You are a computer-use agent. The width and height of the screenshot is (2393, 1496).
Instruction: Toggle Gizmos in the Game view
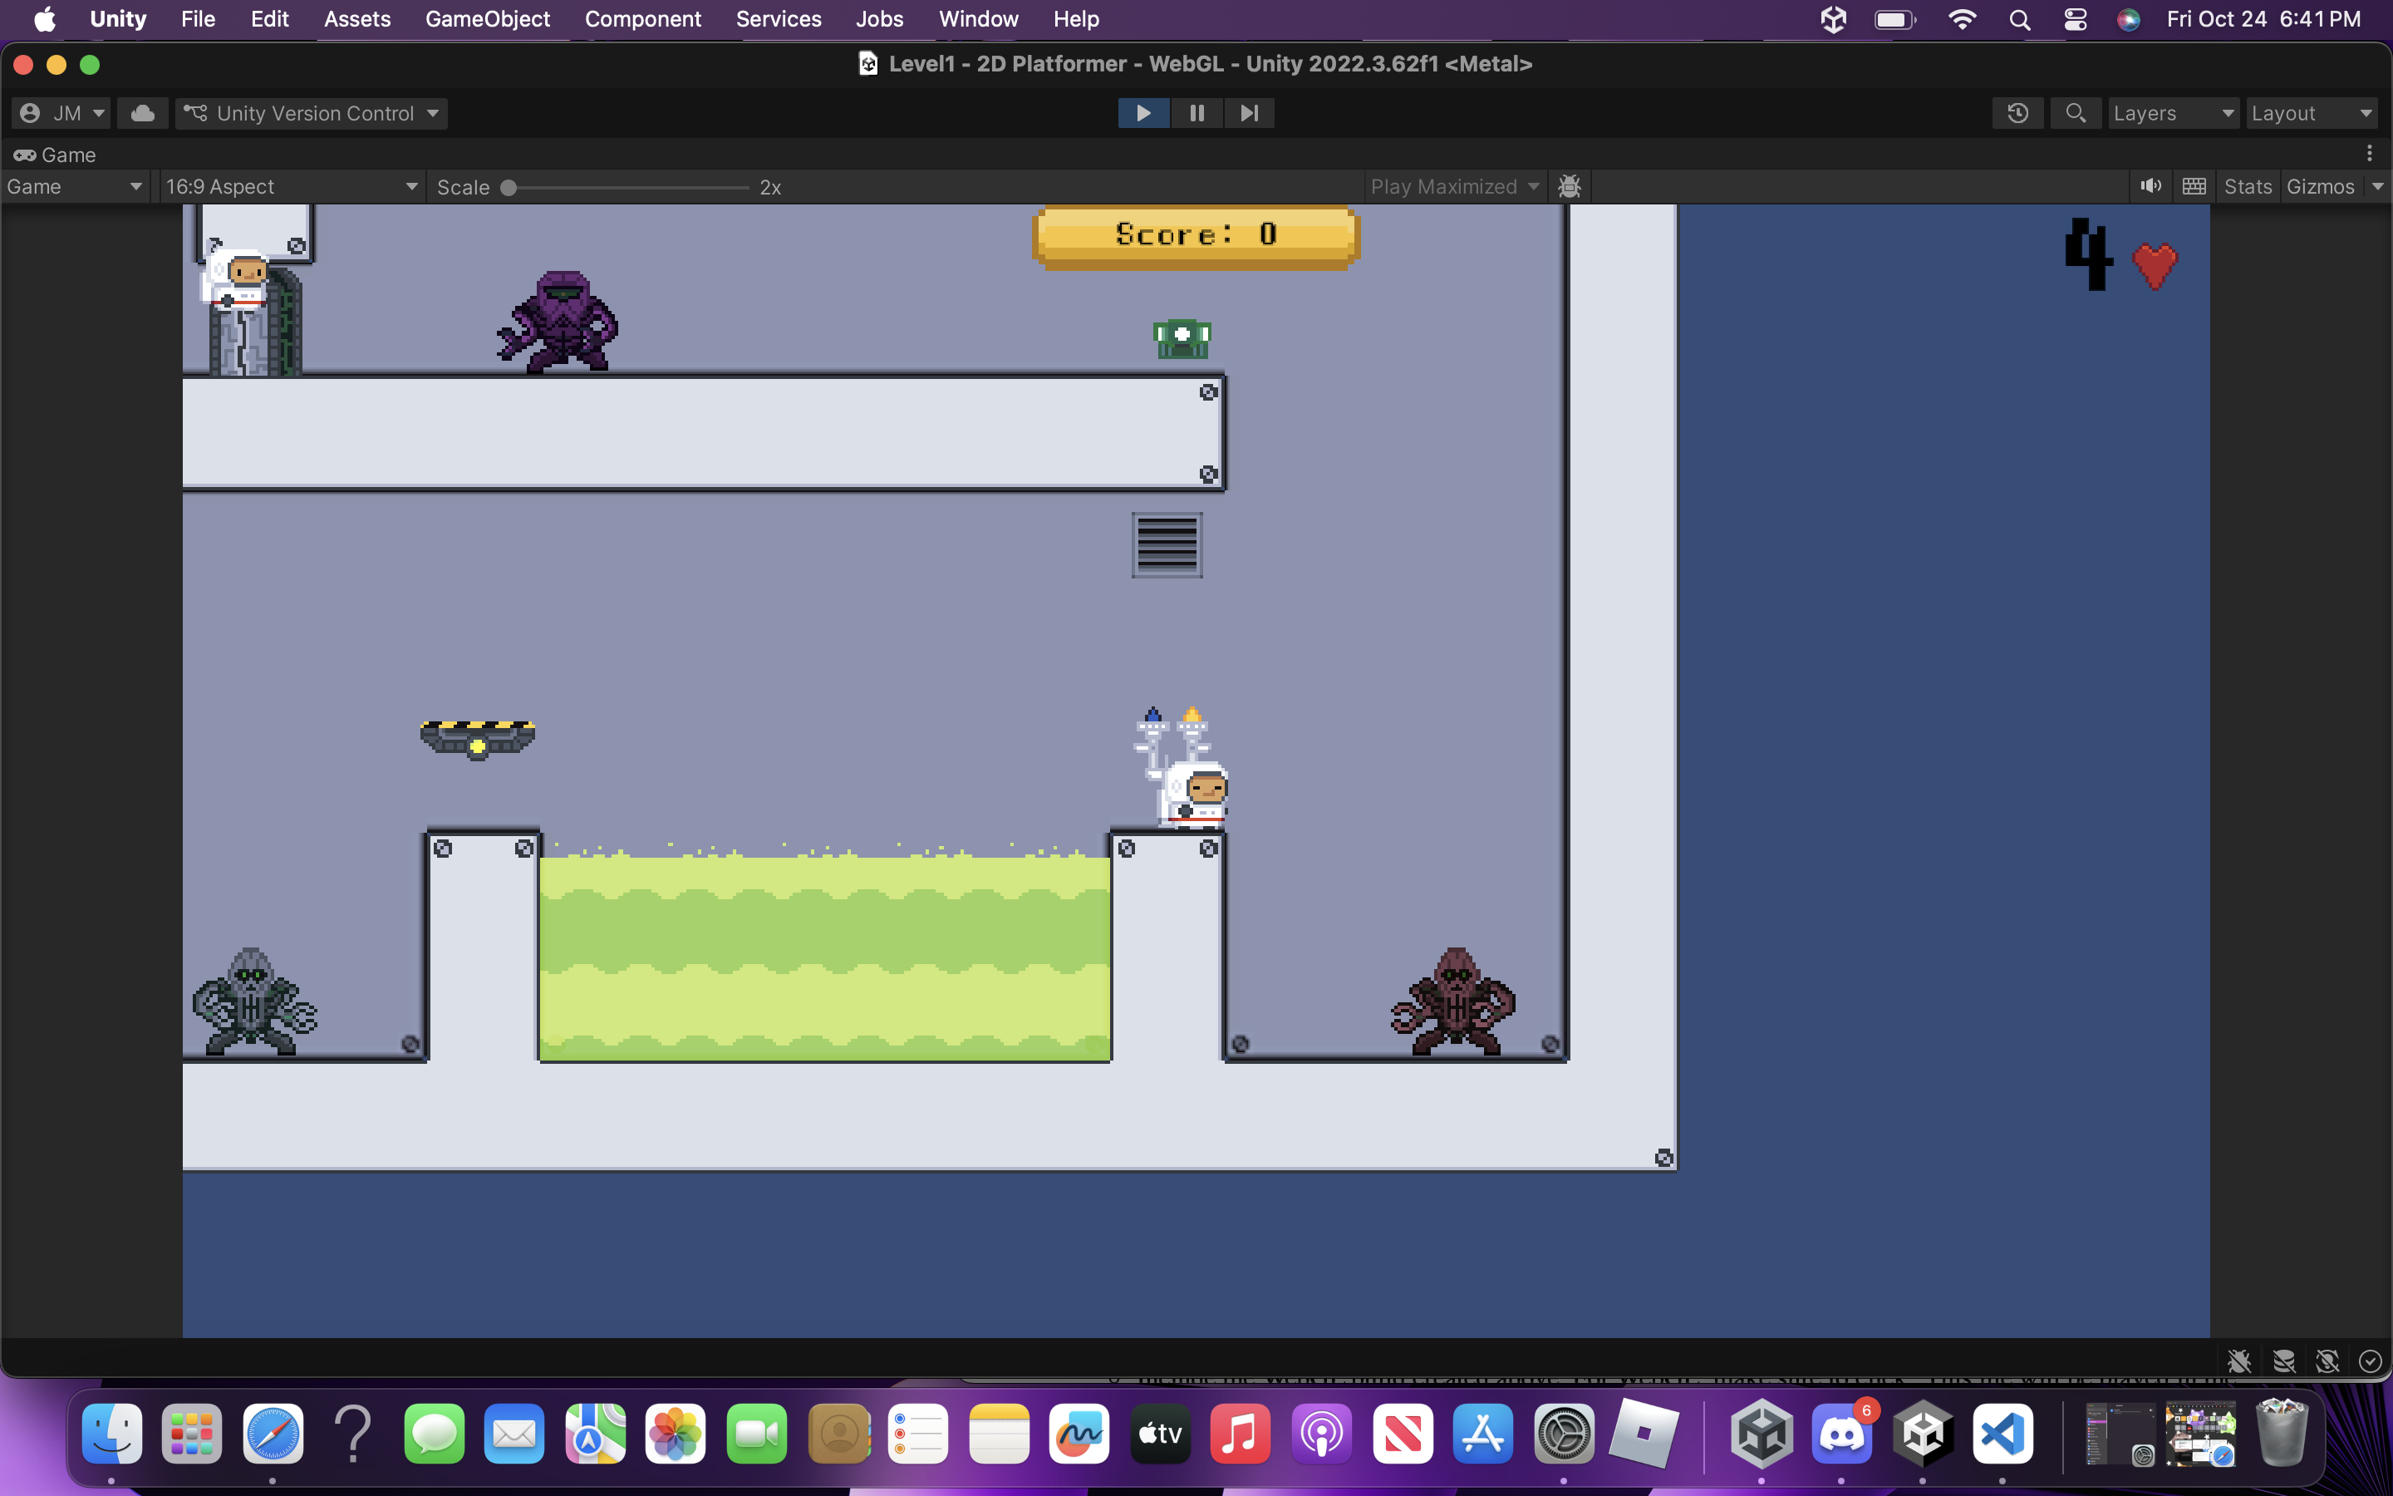pos(2320,186)
